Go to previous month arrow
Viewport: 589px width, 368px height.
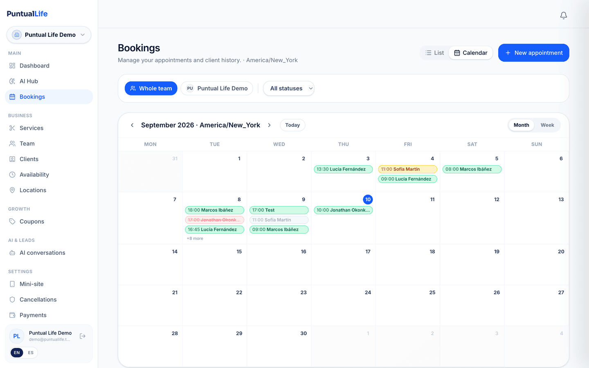(x=132, y=125)
